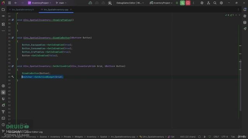Click Inv_SpatialInventory.cpp in the breadcrumb path
248x139 pixels.
point(123,137)
